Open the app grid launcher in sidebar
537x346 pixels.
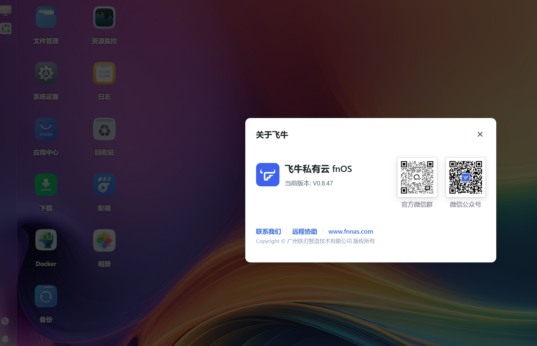(x=6, y=28)
